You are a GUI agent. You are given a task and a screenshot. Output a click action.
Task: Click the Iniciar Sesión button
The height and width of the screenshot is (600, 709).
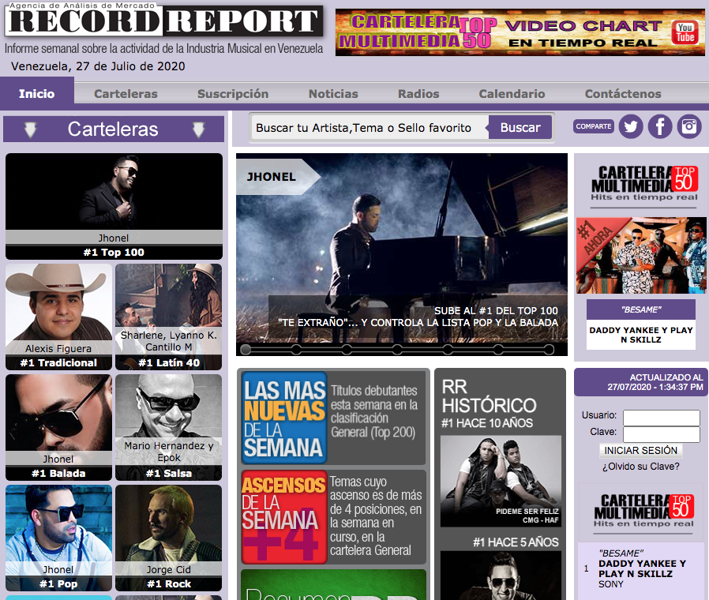click(x=640, y=450)
